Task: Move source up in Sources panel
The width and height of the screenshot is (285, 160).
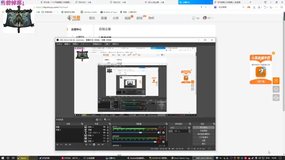Action: pos(98,144)
